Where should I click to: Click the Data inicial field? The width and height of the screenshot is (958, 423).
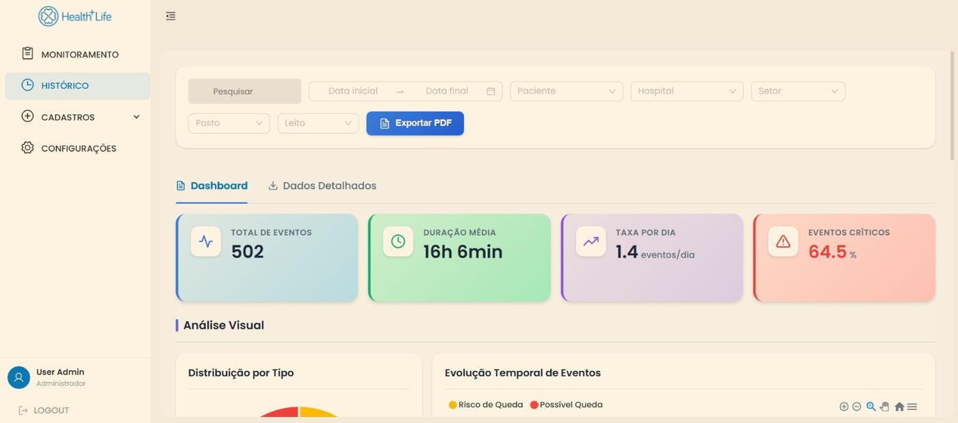click(353, 91)
